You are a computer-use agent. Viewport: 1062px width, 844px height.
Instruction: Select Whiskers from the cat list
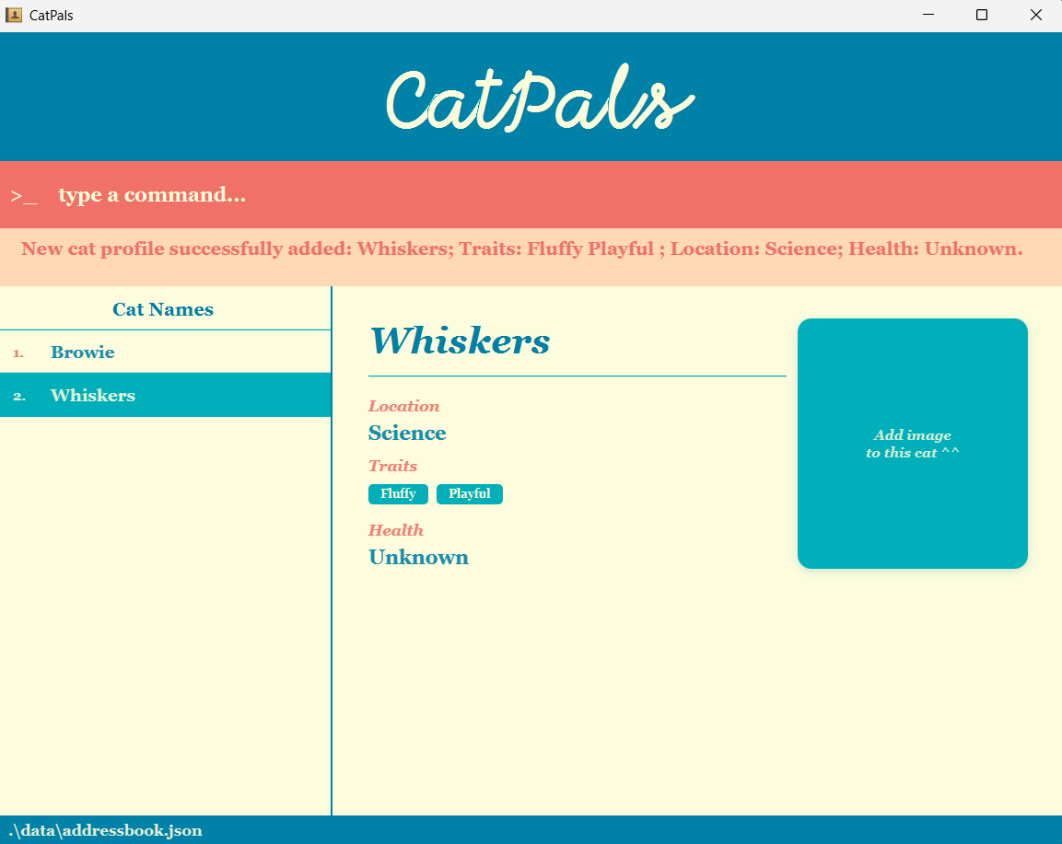click(x=92, y=395)
